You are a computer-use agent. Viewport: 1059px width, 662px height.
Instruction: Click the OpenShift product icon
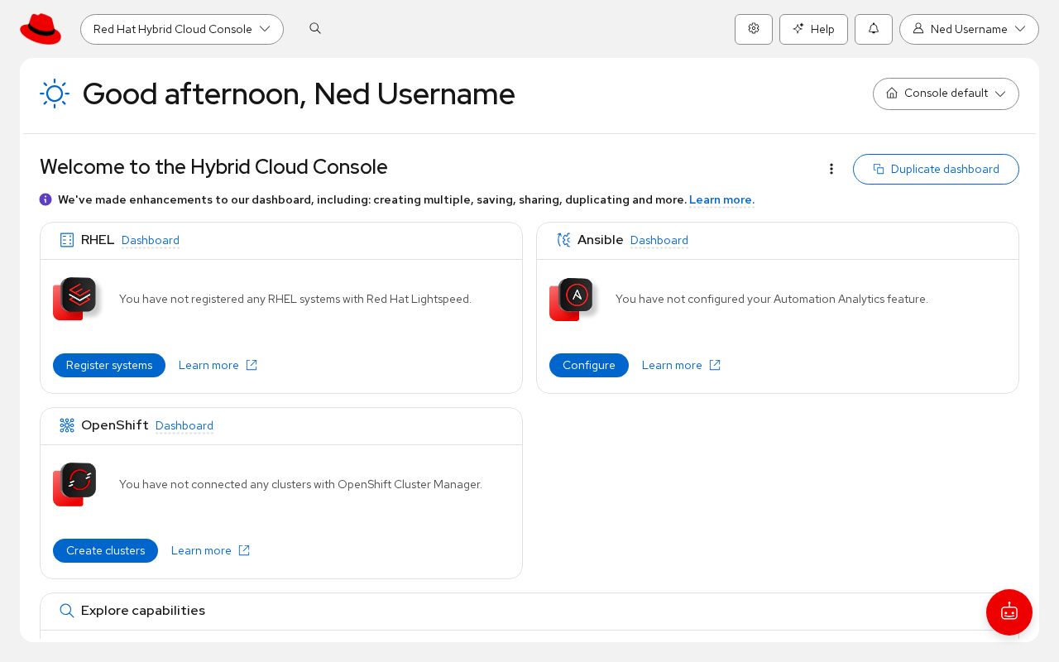75,484
